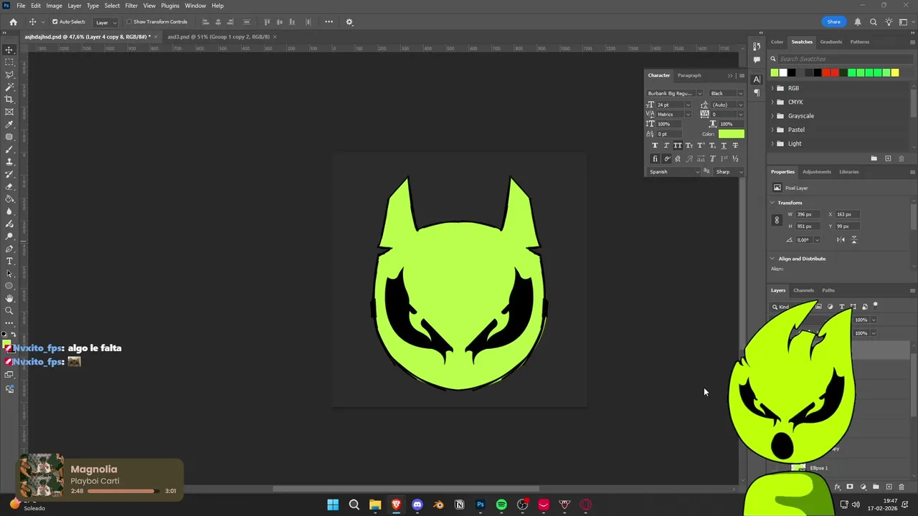The height and width of the screenshot is (516, 918).
Task: Open the Auto-Select Layer dropdown
Action: click(105, 22)
